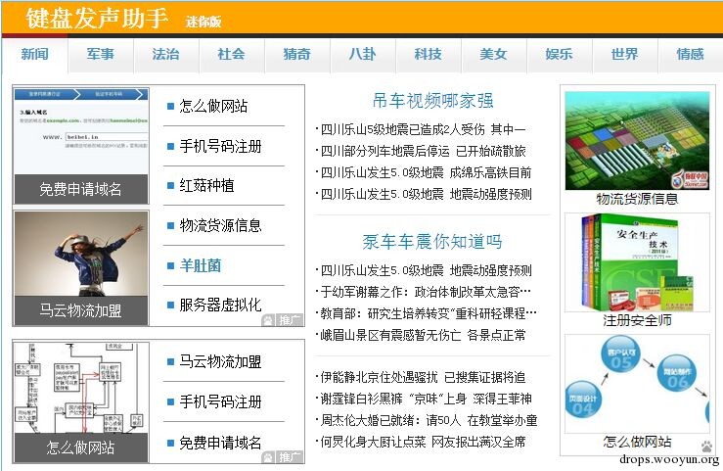Click the 键盘发声助手 title logo

97,19
